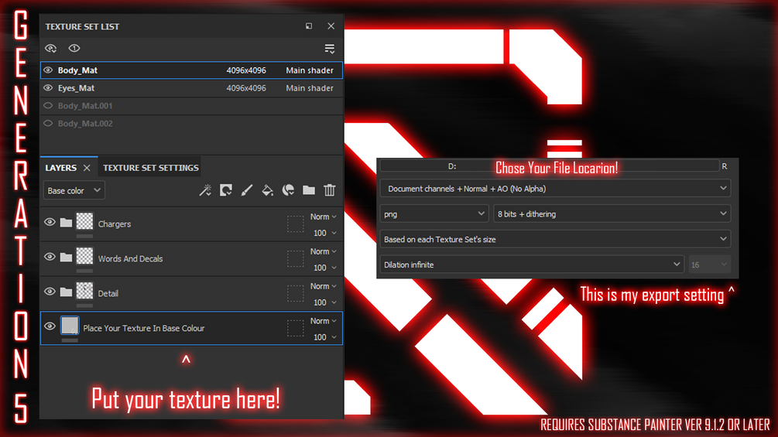Click the Detail layer thumbnail

(x=84, y=290)
